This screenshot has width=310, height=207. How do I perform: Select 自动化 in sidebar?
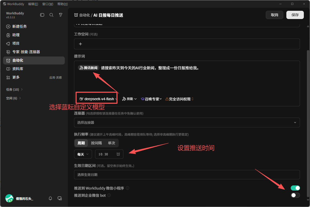34,60
